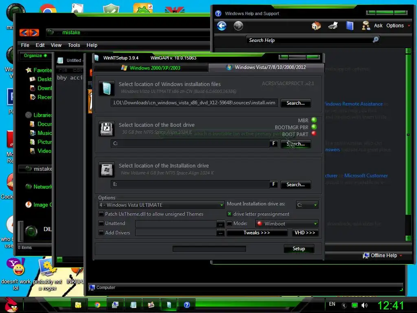Switch to Windows 2000/XP/2003 tab
This screenshot has height=313, width=417.
click(x=151, y=68)
